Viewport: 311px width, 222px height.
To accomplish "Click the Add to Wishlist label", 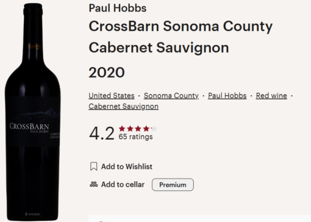I will click(127, 167).
